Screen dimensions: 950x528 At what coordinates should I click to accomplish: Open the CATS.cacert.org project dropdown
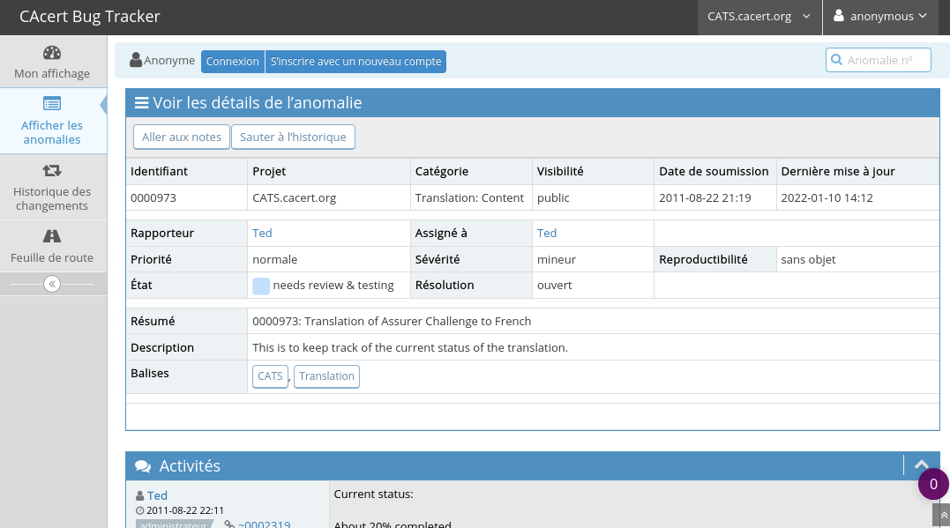click(x=759, y=16)
